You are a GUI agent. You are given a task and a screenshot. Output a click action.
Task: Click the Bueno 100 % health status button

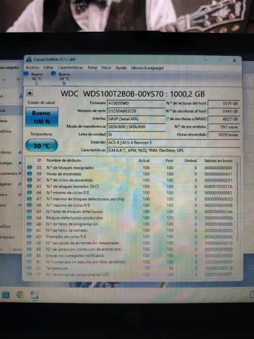[x=42, y=117]
